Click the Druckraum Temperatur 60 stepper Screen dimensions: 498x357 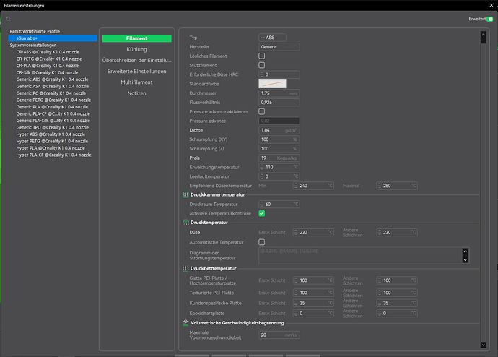(279, 204)
